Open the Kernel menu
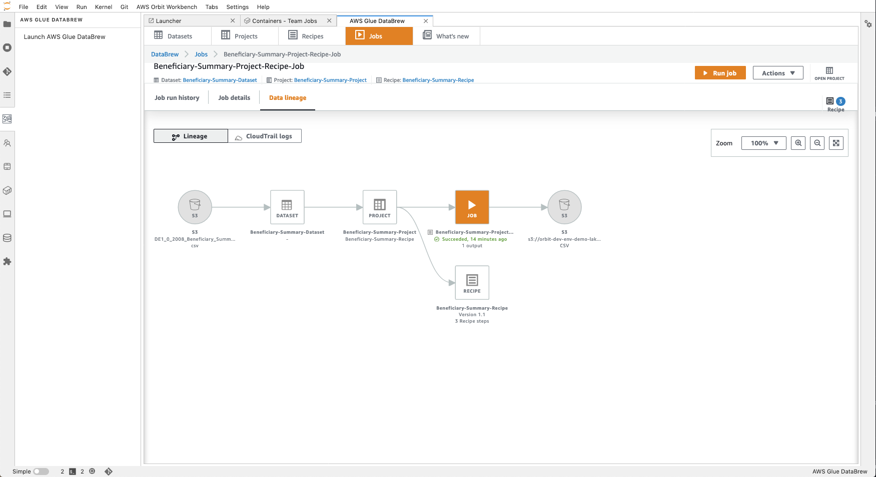This screenshot has width=876, height=477. pyautogui.click(x=104, y=7)
